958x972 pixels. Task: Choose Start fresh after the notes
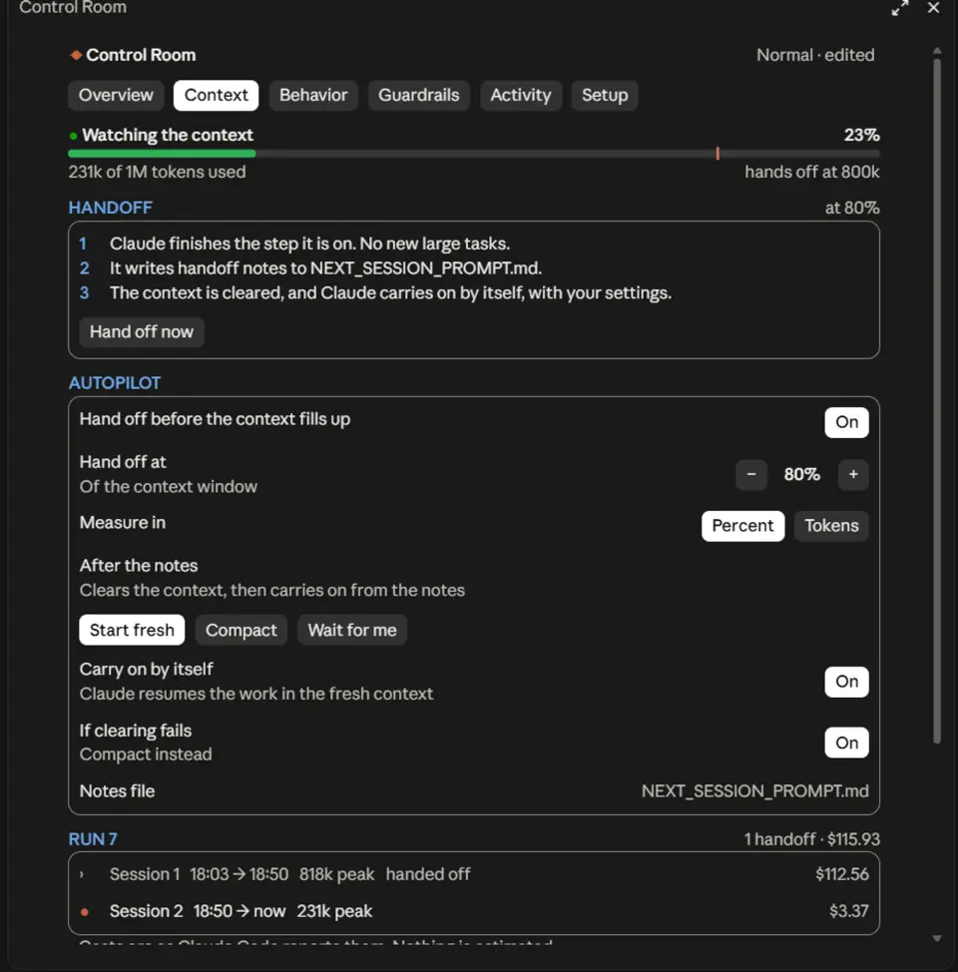click(132, 631)
